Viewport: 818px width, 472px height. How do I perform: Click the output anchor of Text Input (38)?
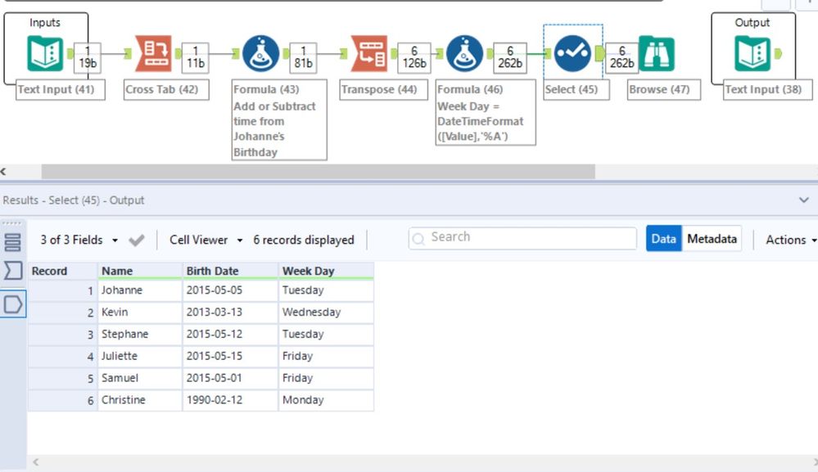point(779,53)
